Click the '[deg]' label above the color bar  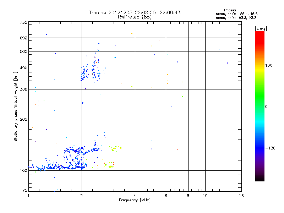click(261, 28)
